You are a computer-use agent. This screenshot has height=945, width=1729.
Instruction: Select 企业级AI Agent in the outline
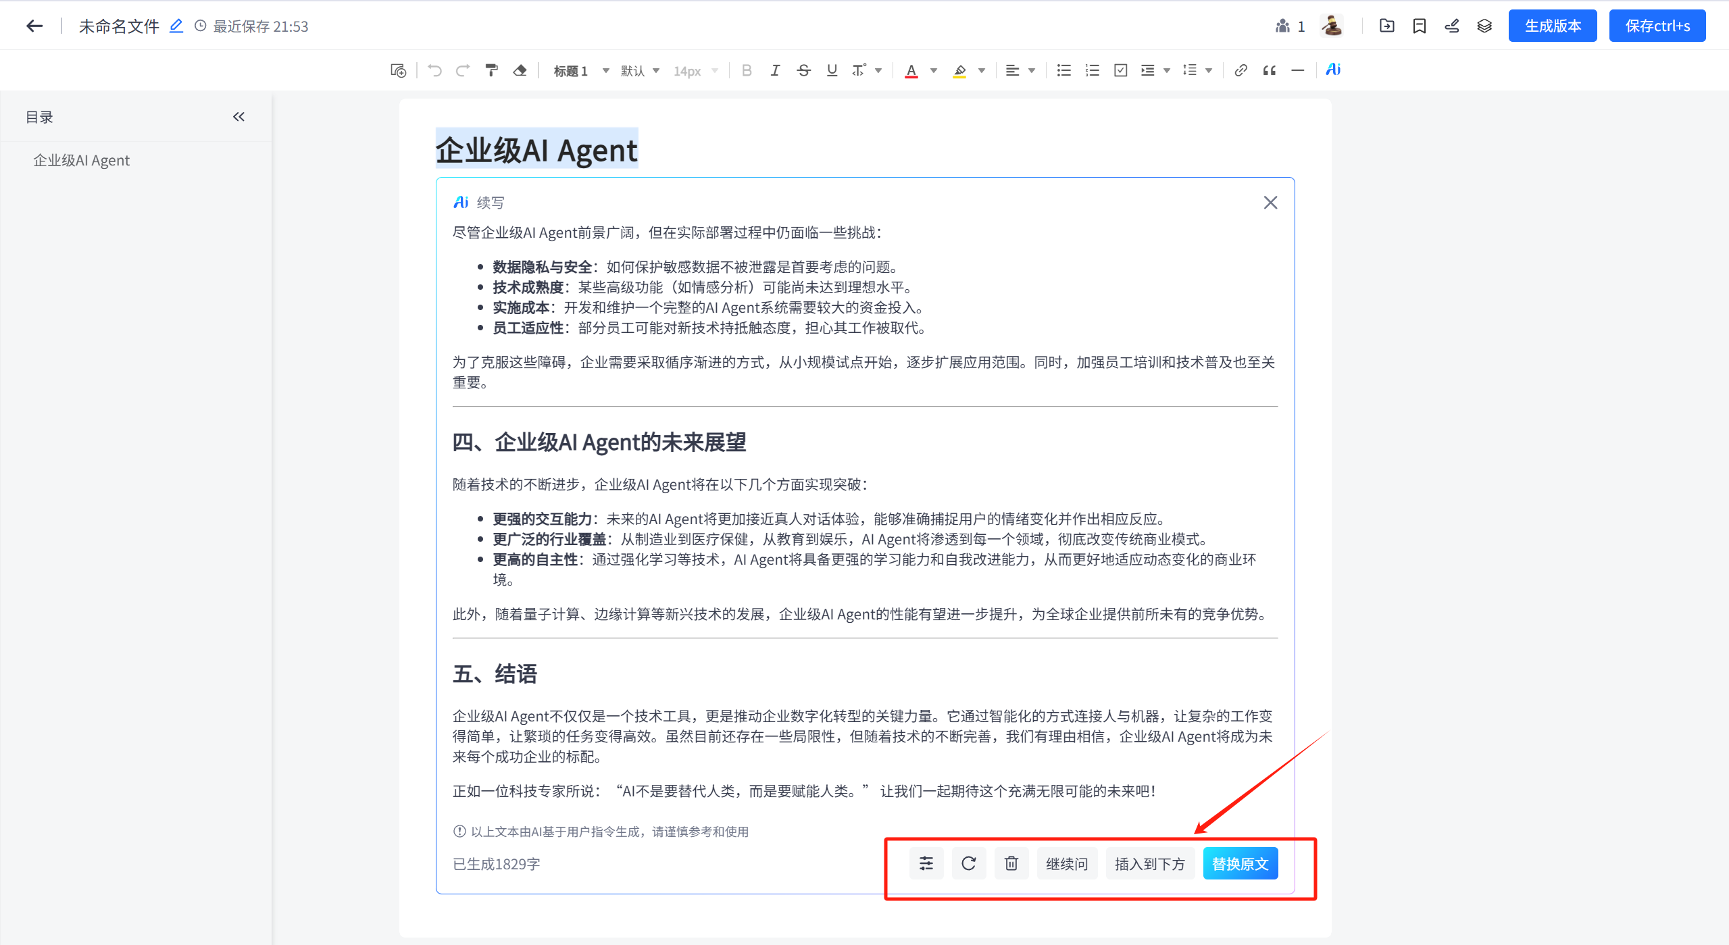82,161
